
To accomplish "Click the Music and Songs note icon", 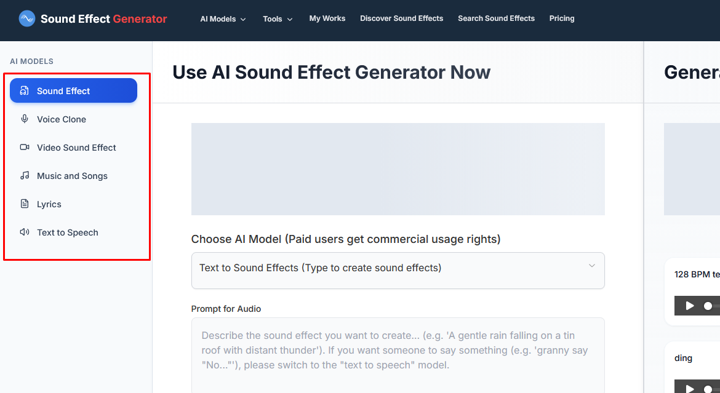I will 25,176.
